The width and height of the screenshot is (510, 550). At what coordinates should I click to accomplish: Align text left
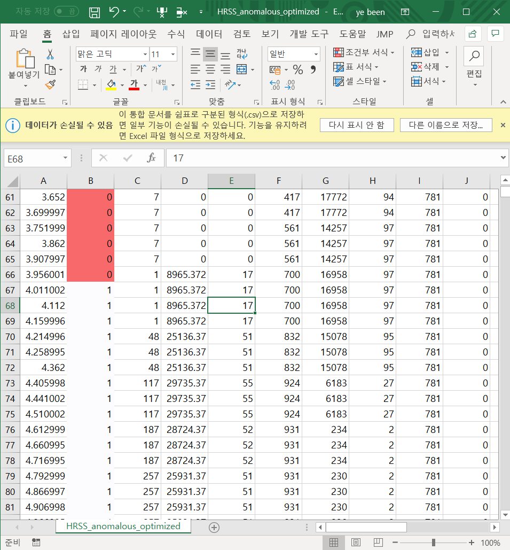195,69
